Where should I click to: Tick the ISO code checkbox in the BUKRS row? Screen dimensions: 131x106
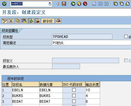point(74,96)
